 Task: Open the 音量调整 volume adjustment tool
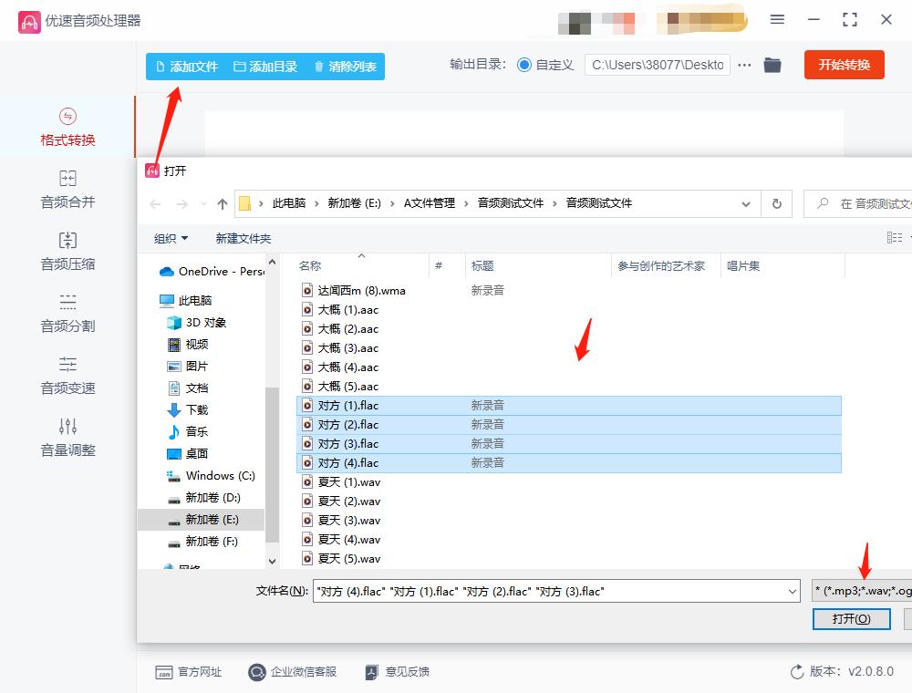click(x=66, y=438)
